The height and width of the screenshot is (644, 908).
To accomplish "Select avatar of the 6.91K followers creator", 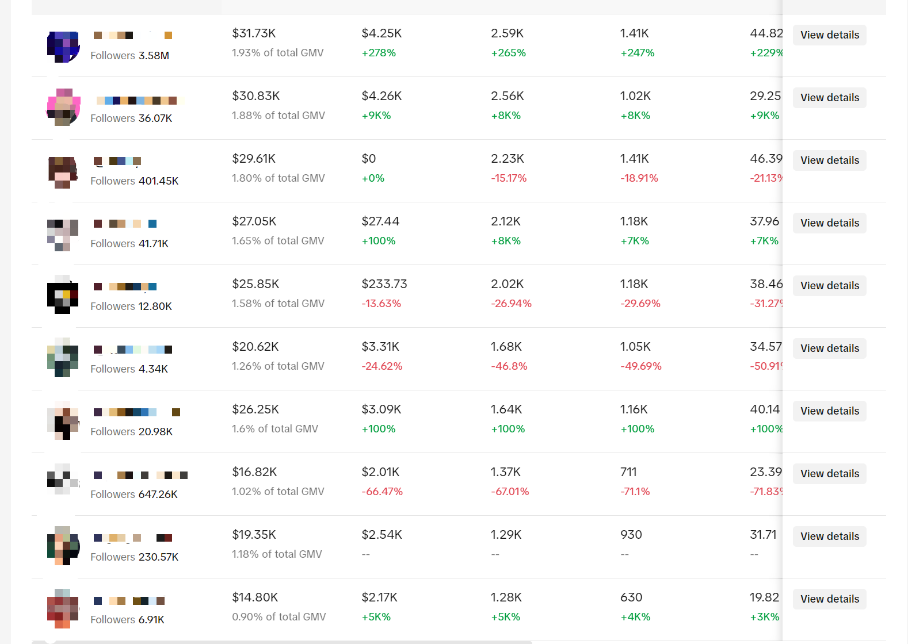I will pos(63,608).
